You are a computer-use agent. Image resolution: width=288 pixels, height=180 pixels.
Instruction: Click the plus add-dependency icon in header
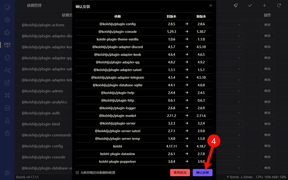click(264, 5)
